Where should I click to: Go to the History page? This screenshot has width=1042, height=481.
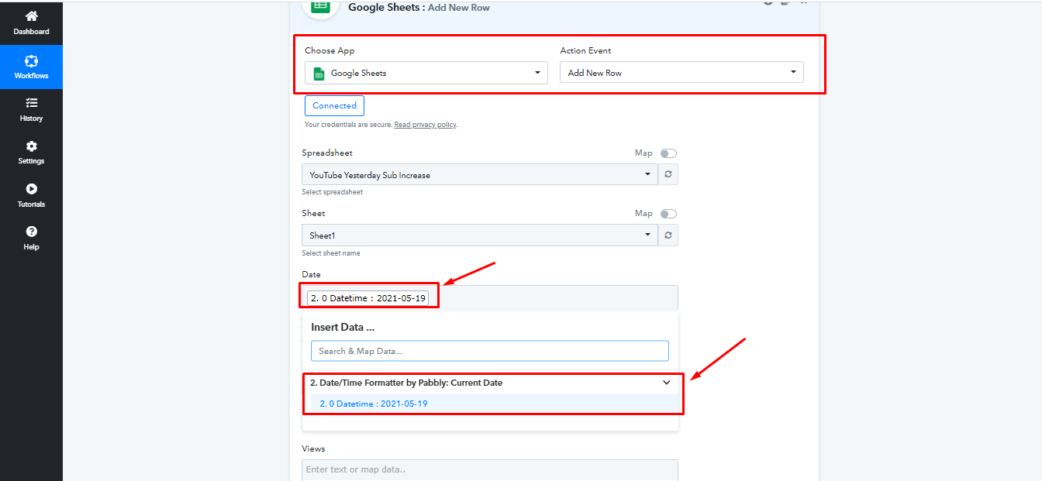(x=31, y=110)
